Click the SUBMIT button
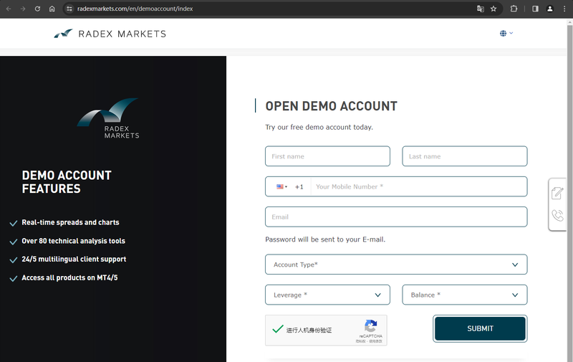The width and height of the screenshot is (573, 362). 480,328
